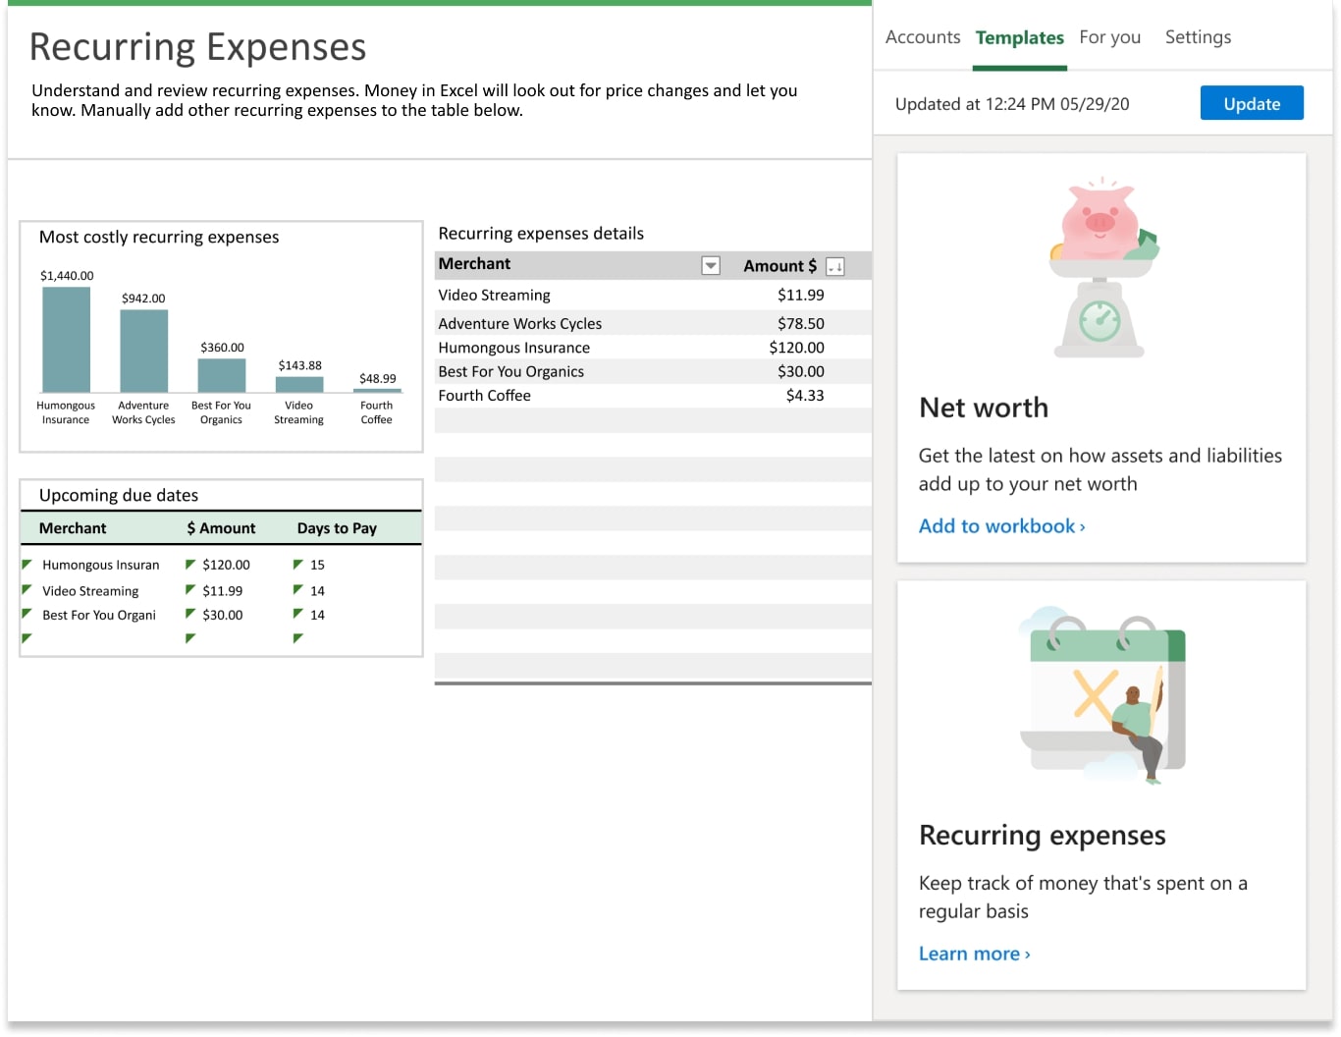
Task: Click Learn more under Recurring expenses
Action: coord(974,954)
